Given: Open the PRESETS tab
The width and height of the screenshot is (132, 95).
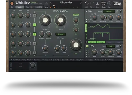Looking at the screenshot, I should click(39, 7).
